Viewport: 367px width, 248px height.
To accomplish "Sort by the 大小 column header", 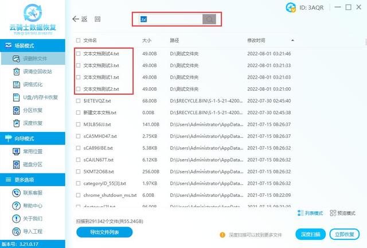I will click(x=147, y=40).
